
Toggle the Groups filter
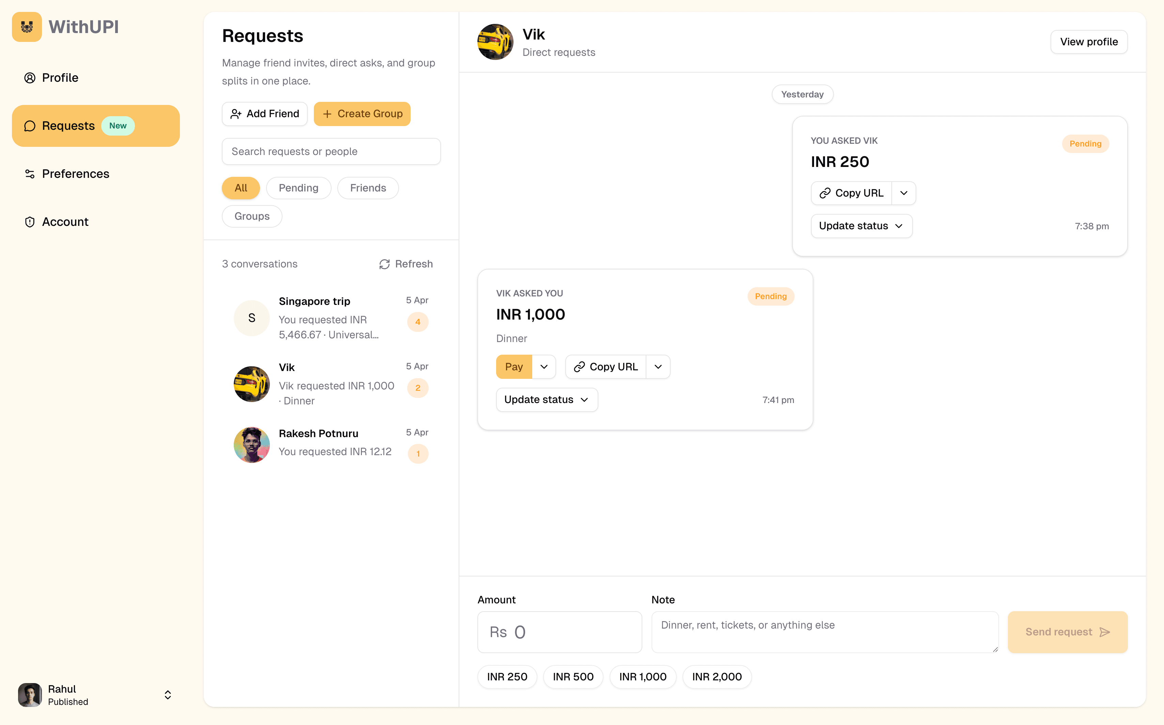click(x=251, y=216)
